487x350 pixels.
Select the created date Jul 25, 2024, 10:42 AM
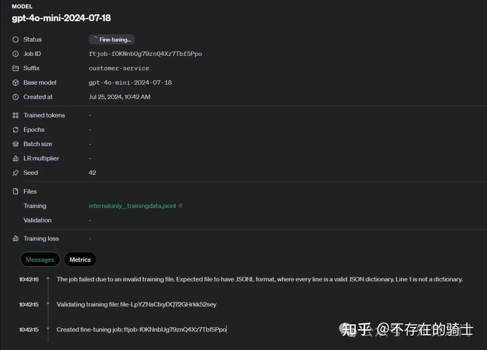tap(119, 97)
